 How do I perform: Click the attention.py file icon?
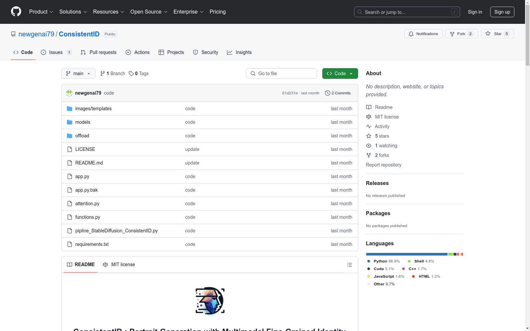click(x=70, y=204)
